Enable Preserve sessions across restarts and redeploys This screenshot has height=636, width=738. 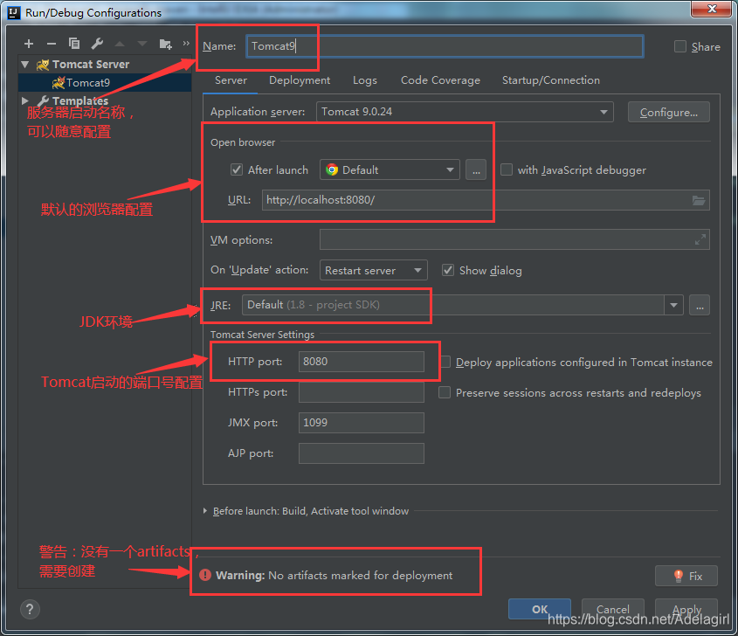(445, 392)
